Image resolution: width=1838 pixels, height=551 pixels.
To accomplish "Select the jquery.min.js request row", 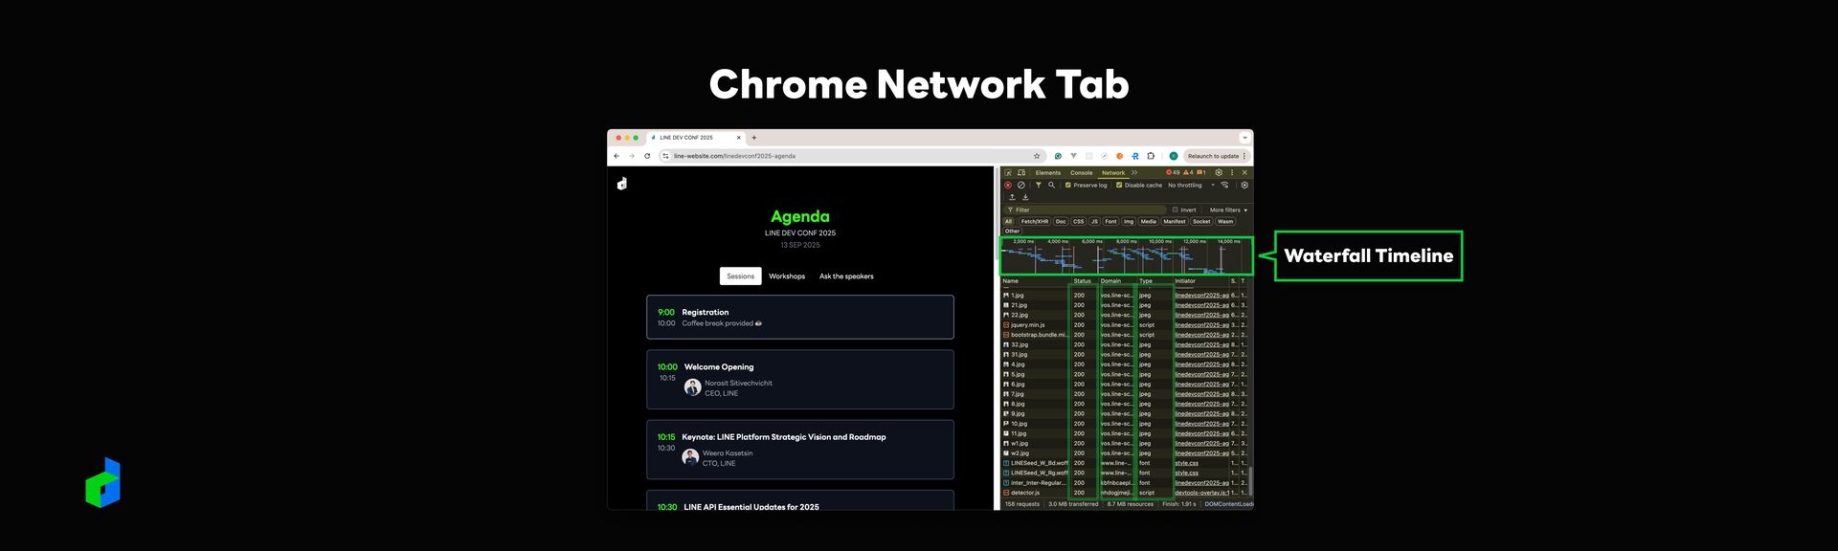I will 1125,325.
